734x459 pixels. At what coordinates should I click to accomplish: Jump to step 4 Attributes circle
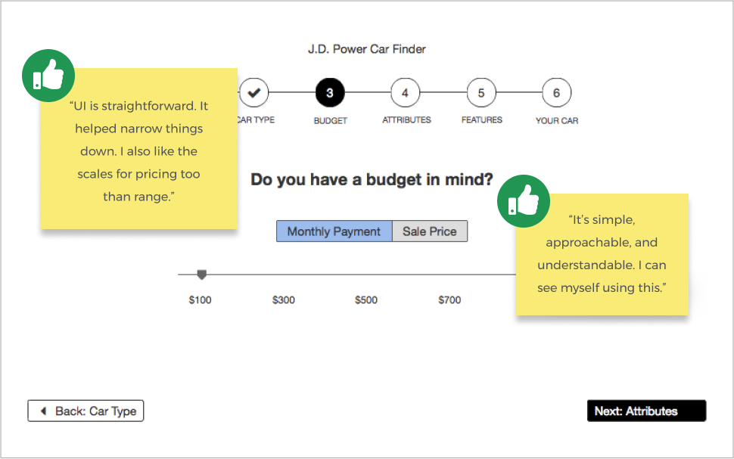[406, 93]
